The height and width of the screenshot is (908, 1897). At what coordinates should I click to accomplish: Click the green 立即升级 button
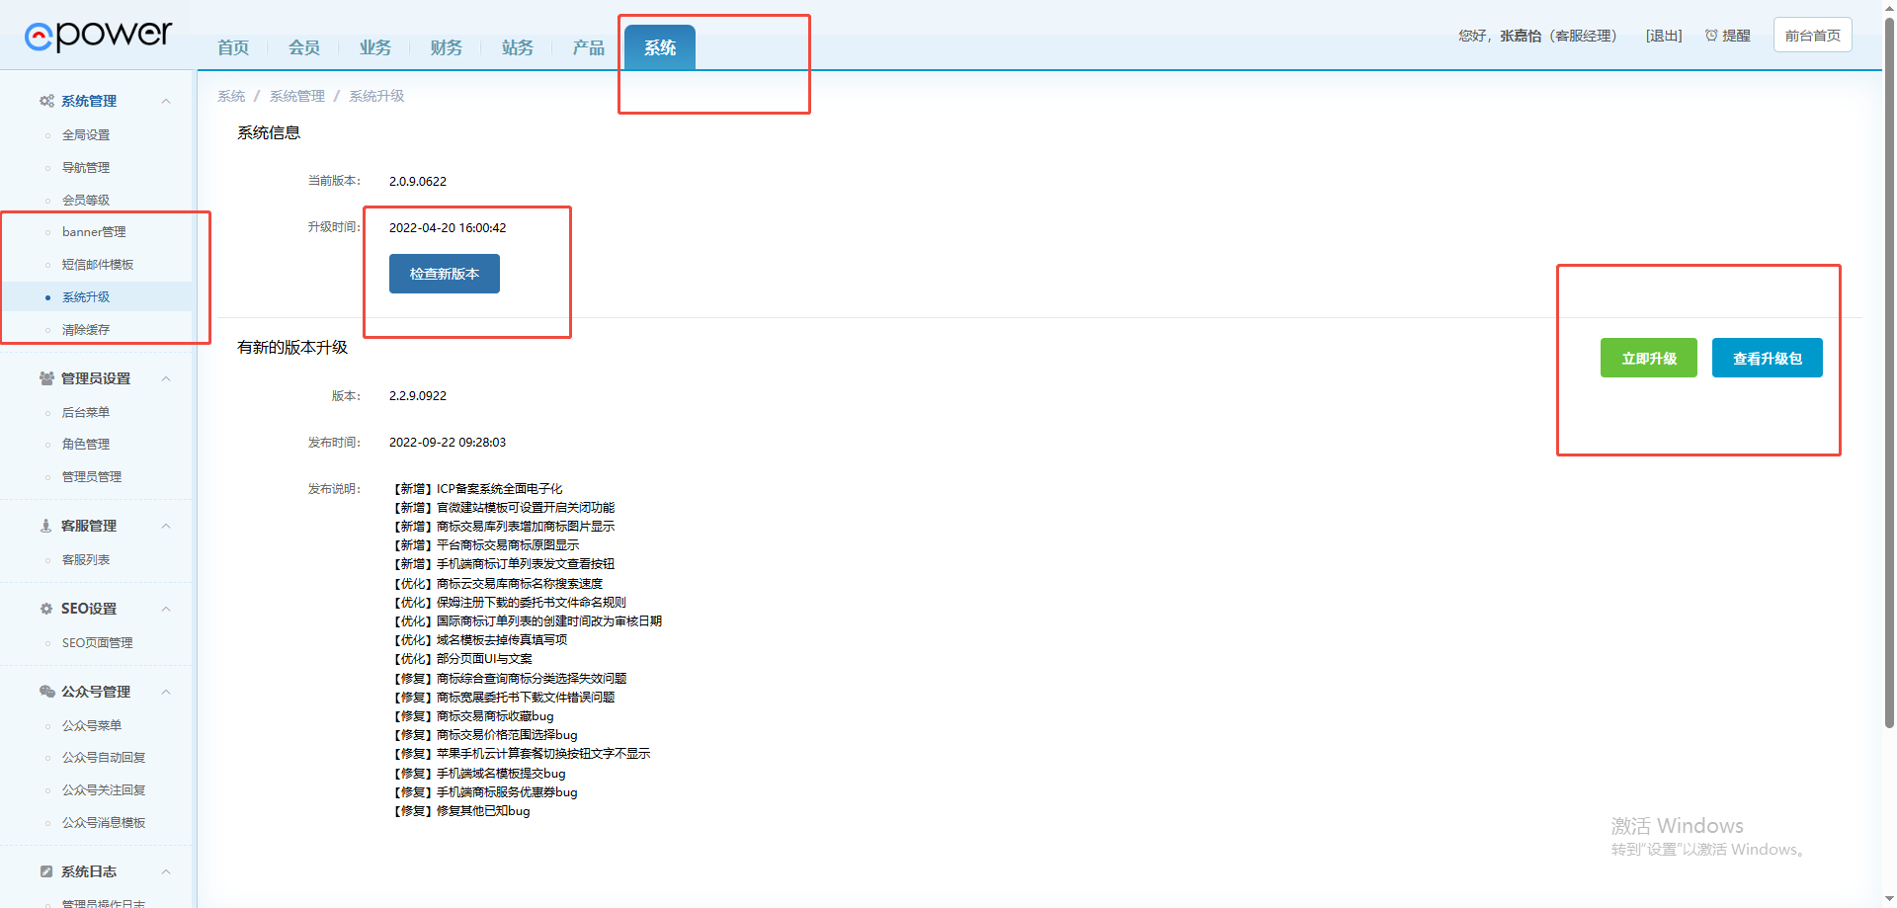(x=1648, y=358)
